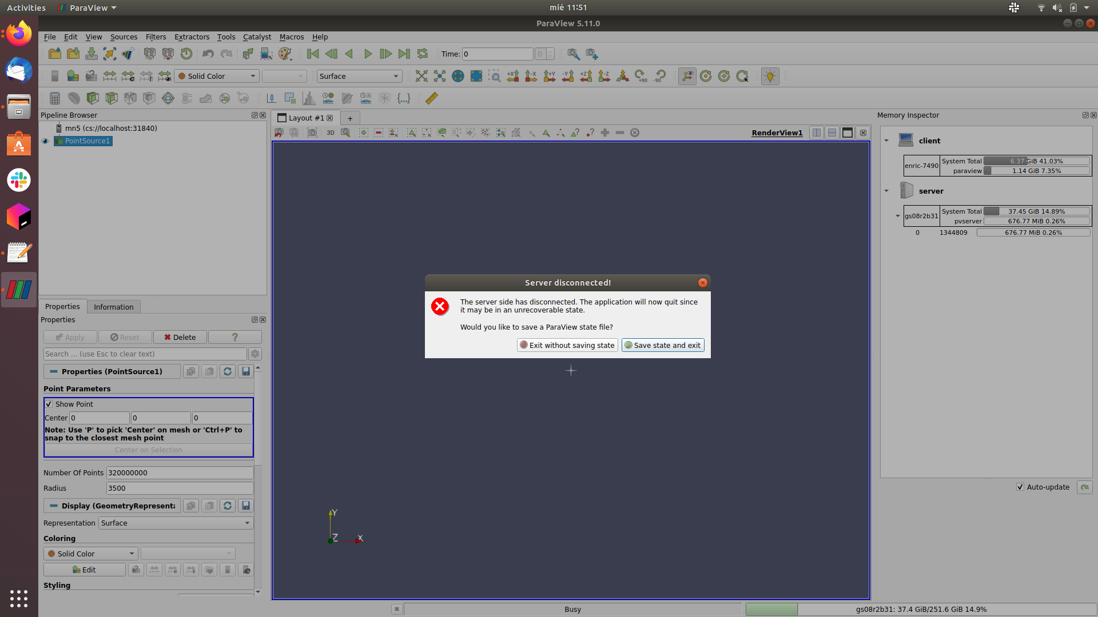Viewport: 1098px width, 617px height.
Task: Collapse Display (GeometryRepresentation) section
Action: (x=112, y=506)
